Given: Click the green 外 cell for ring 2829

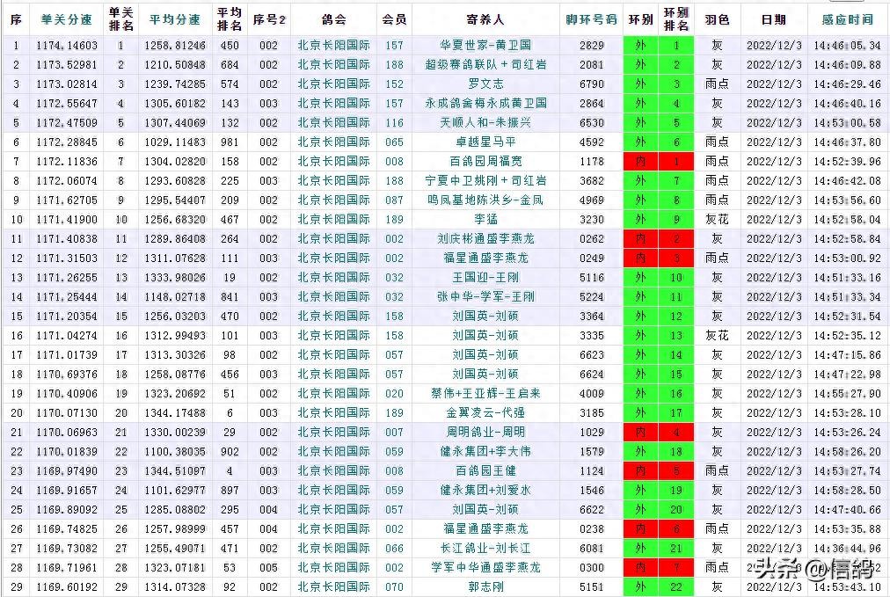Looking at the screenshot, I should tap(639, 45).
